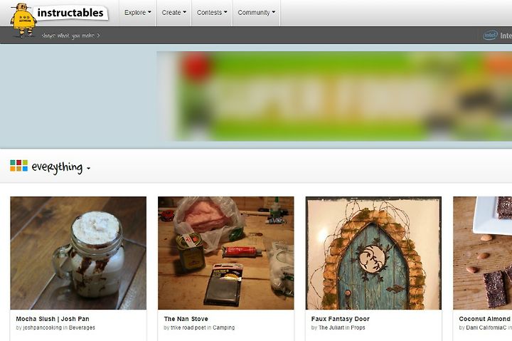This screenshot has height=341, width=512.
Task: Click the 'share what you make' link
Action: pyautogui.click(x=70, y=36)
